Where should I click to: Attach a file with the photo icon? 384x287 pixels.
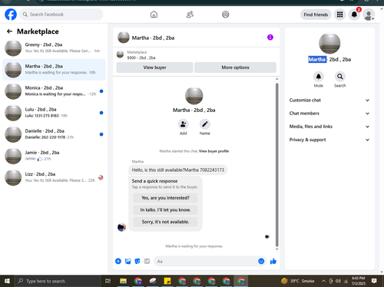tap(127, 261)
